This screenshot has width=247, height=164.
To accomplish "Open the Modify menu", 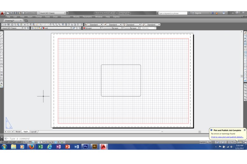I will [x=76, y=17].
